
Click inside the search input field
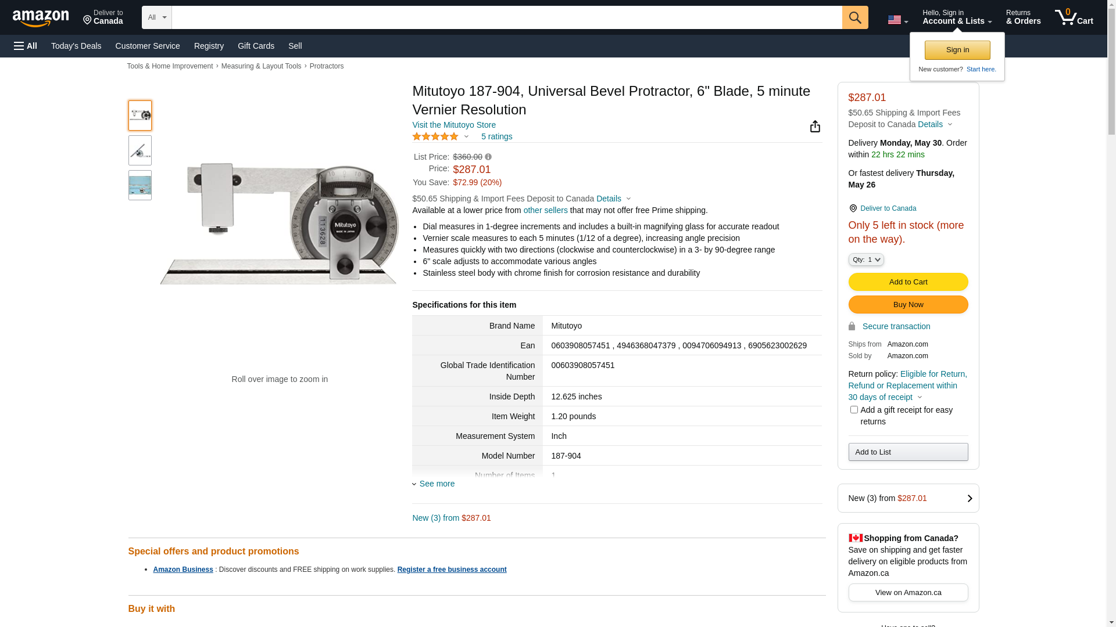506,17
